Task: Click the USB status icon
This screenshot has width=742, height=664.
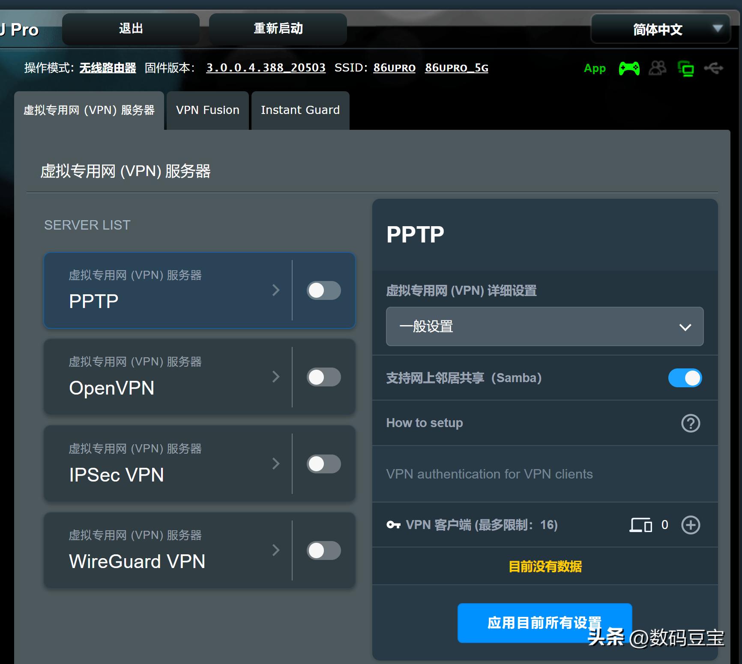Action: pyautogui.click(x=713, y=68)
